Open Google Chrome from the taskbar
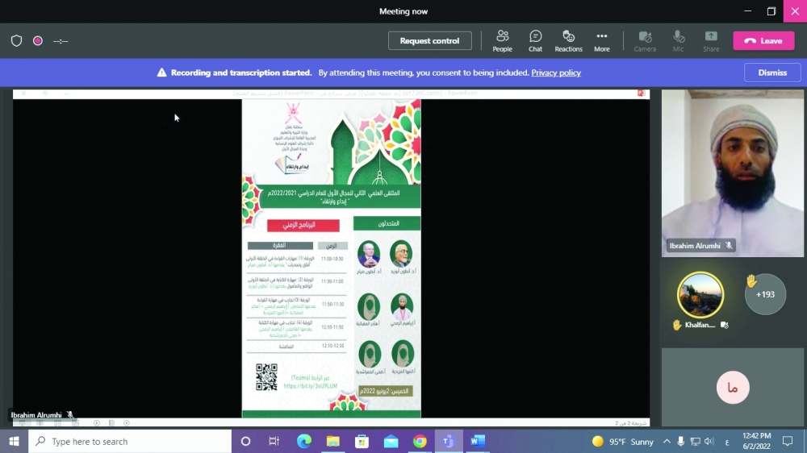Image resolution: width=807 pixels, height=453 pixels. click(x=420, y=441)
